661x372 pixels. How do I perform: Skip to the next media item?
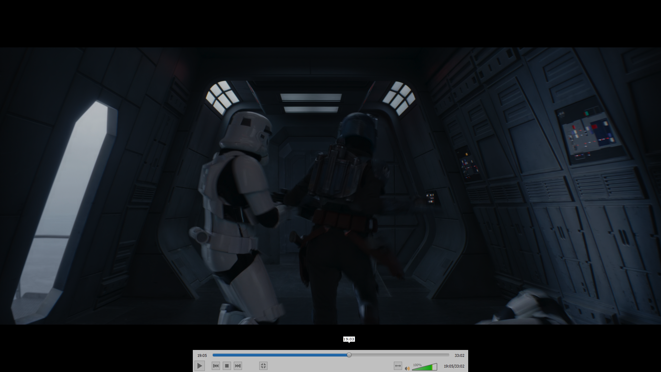[x=238, y=366]
